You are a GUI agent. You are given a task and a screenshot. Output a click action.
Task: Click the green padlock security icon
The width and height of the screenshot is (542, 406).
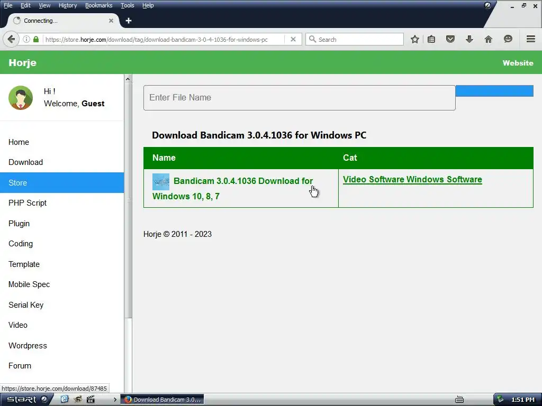[x=36, y=39]
